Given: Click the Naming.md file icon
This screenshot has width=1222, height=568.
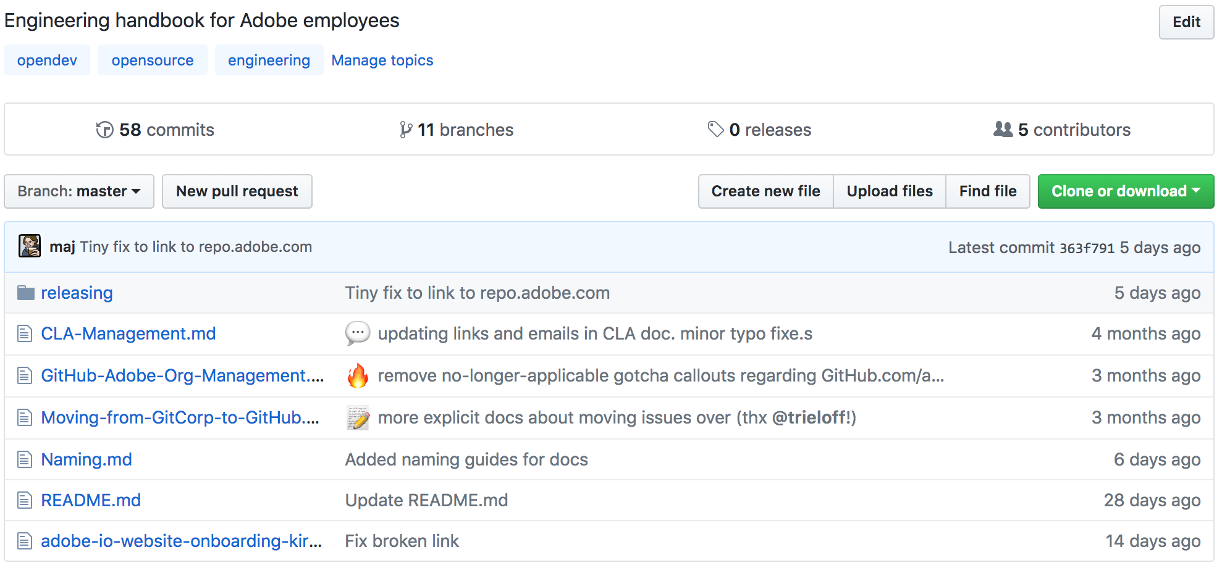Looking at the screenshot, I should pyautogui.click(x=25, y=459).
